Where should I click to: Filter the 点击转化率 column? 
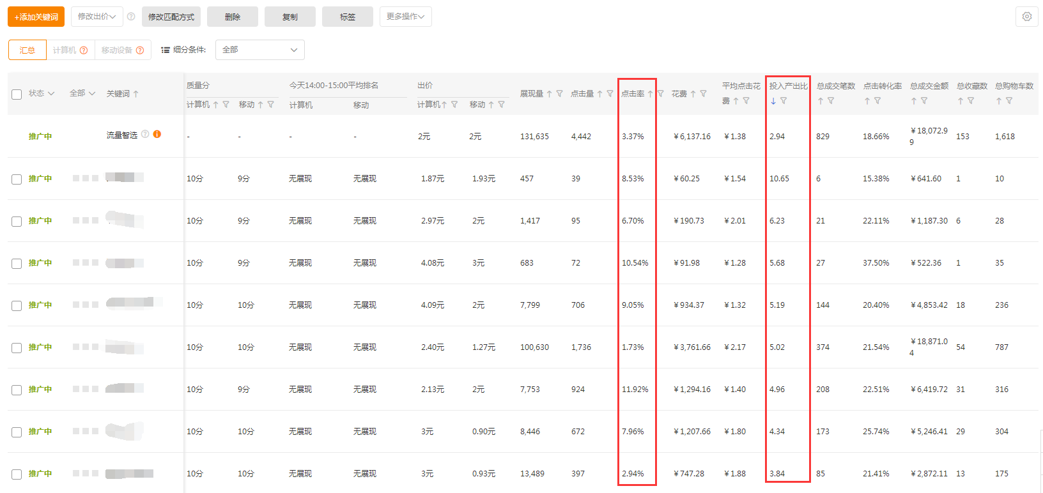click(x=877, y=101)
